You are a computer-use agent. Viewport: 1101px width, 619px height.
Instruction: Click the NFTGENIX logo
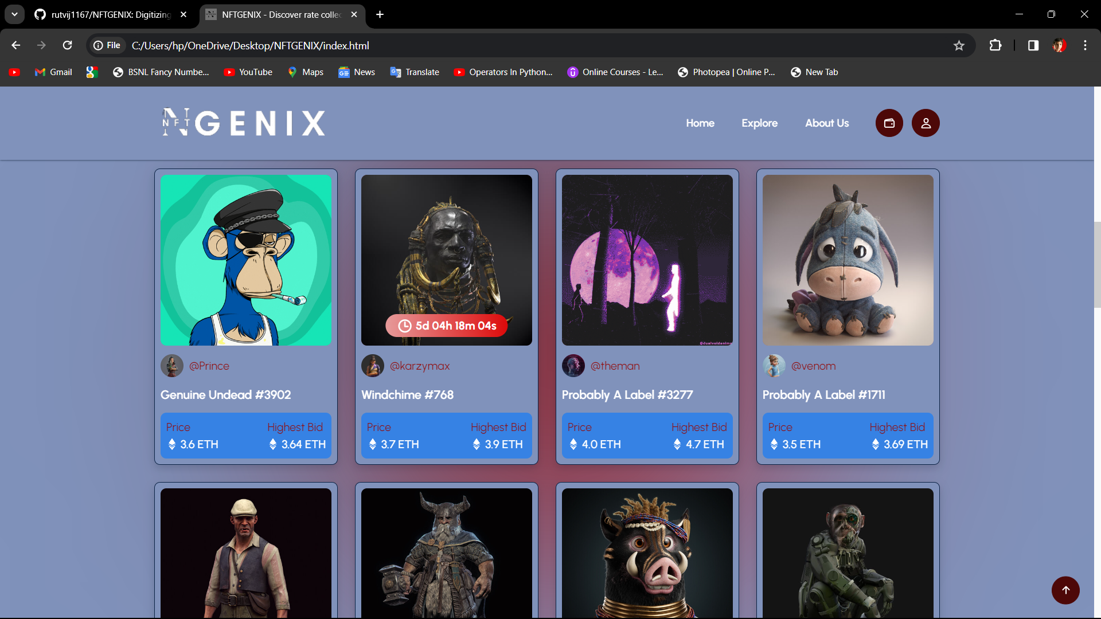coord(244,123)
